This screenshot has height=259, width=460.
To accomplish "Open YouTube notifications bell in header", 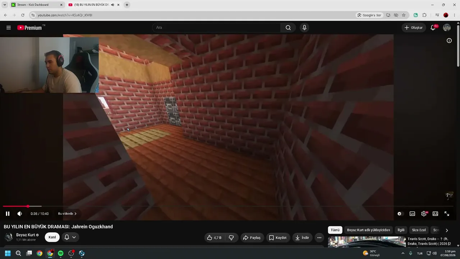I will (433, 28).
